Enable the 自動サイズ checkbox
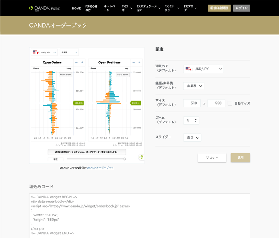This screenshot has height=238, width=279. pos(230,103)
